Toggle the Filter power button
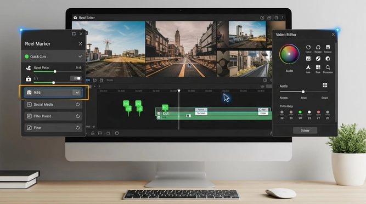The width and height of the screenshot is (366, 204). point(78,128)
